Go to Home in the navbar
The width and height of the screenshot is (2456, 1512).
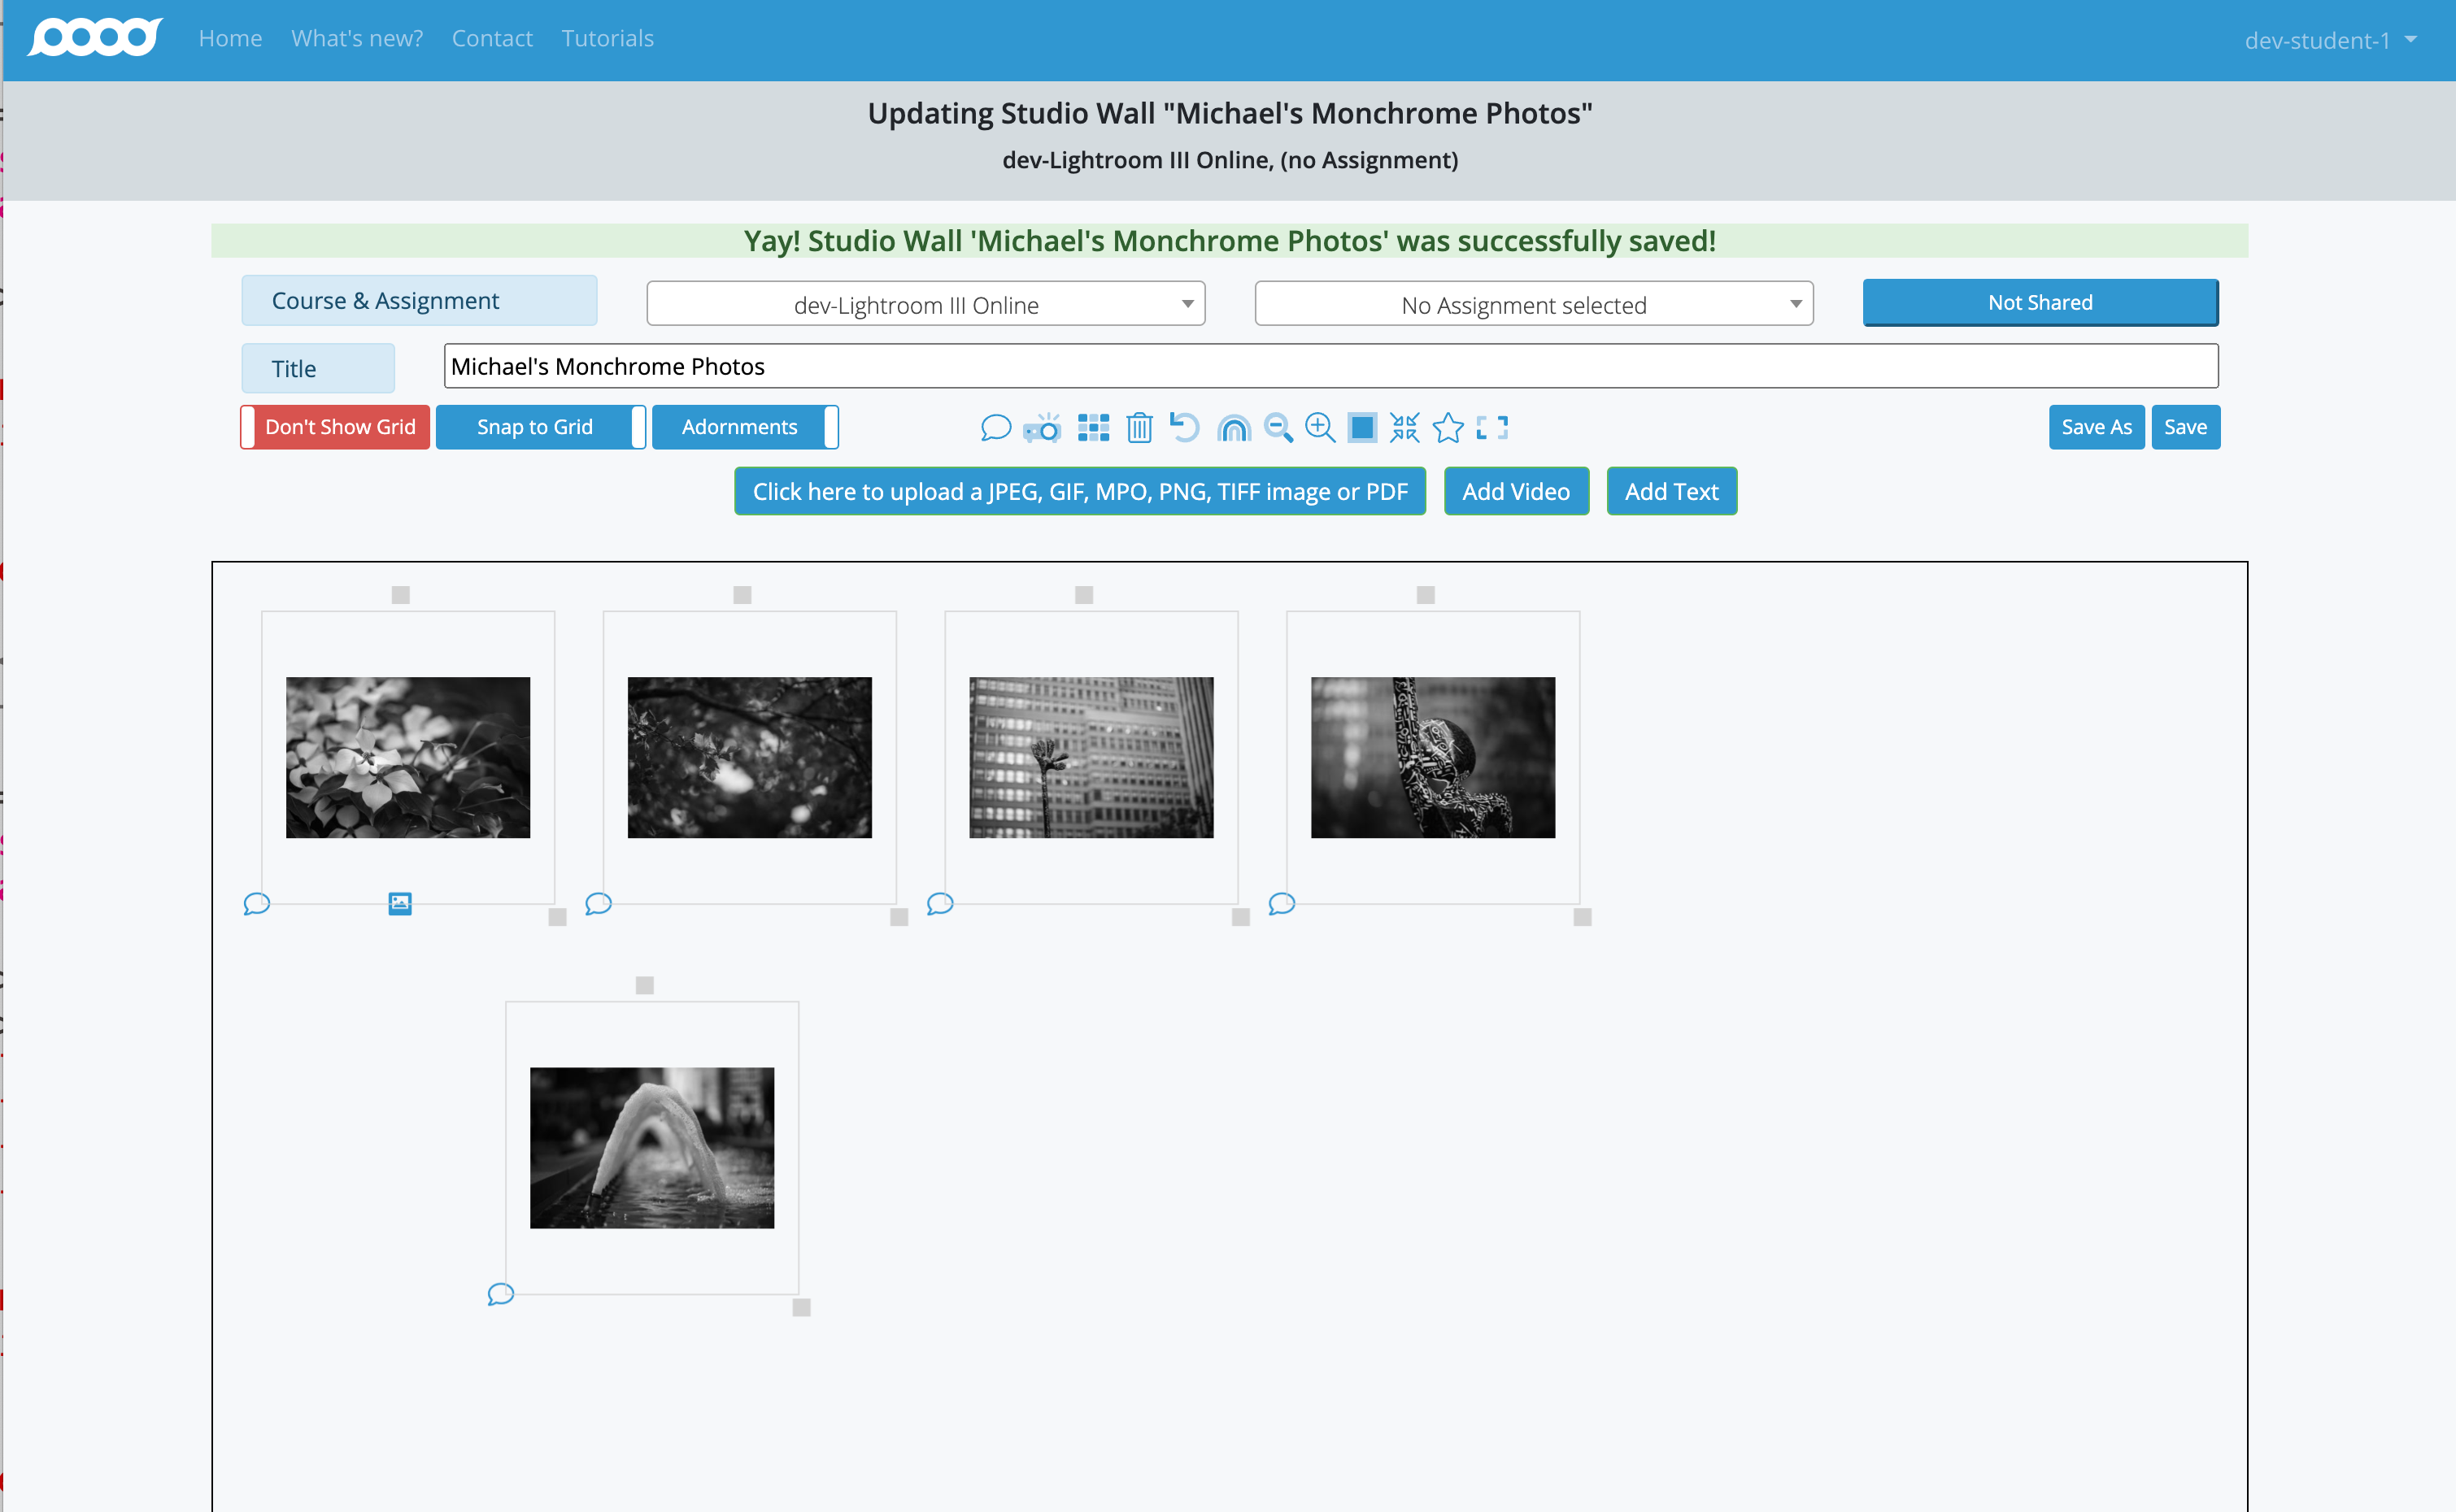coord(230,38)
